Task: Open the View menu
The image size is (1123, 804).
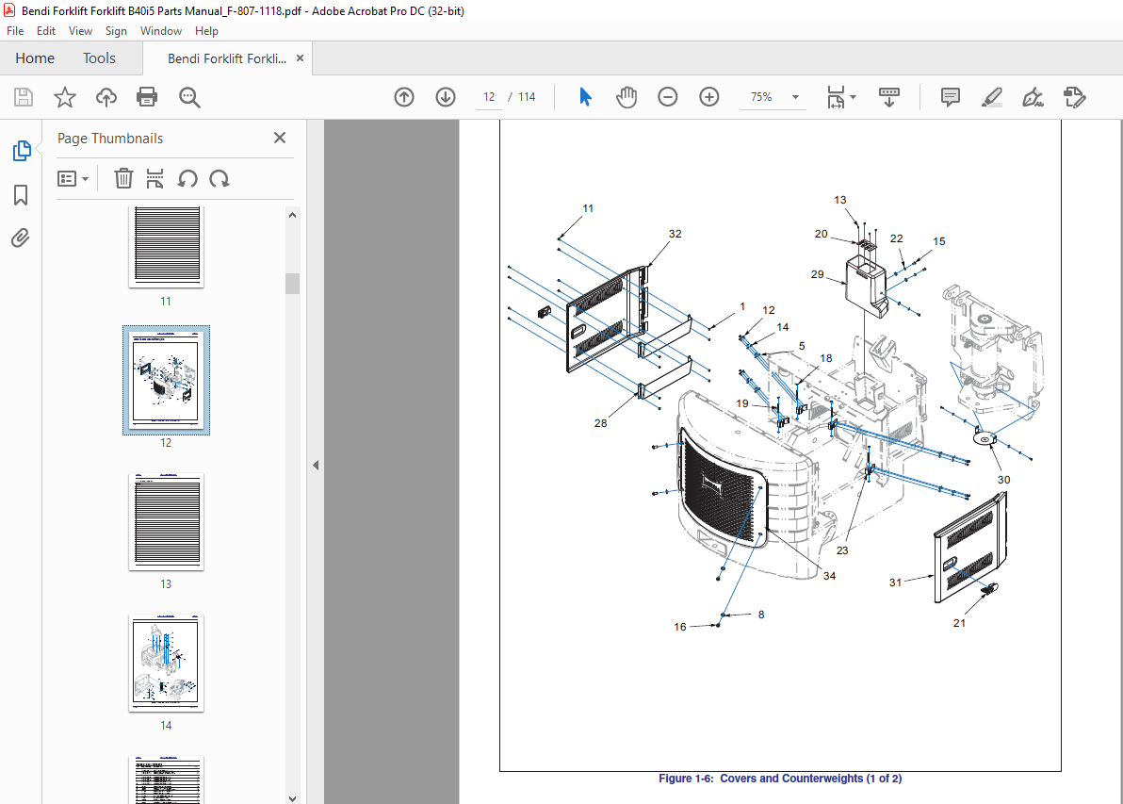Action: [x=80, y=31]
